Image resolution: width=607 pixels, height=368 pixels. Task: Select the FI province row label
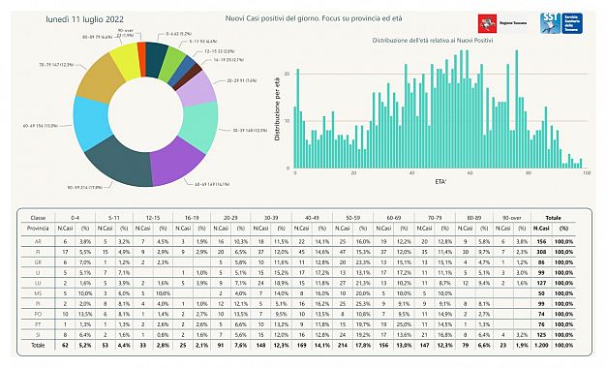tap(38, 252)
